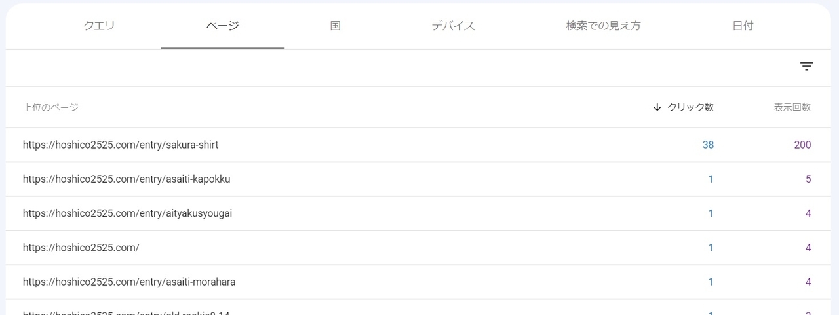Click the 200 impressions value
The height and width of the screenshot is (315, 839).
[802, 145]
